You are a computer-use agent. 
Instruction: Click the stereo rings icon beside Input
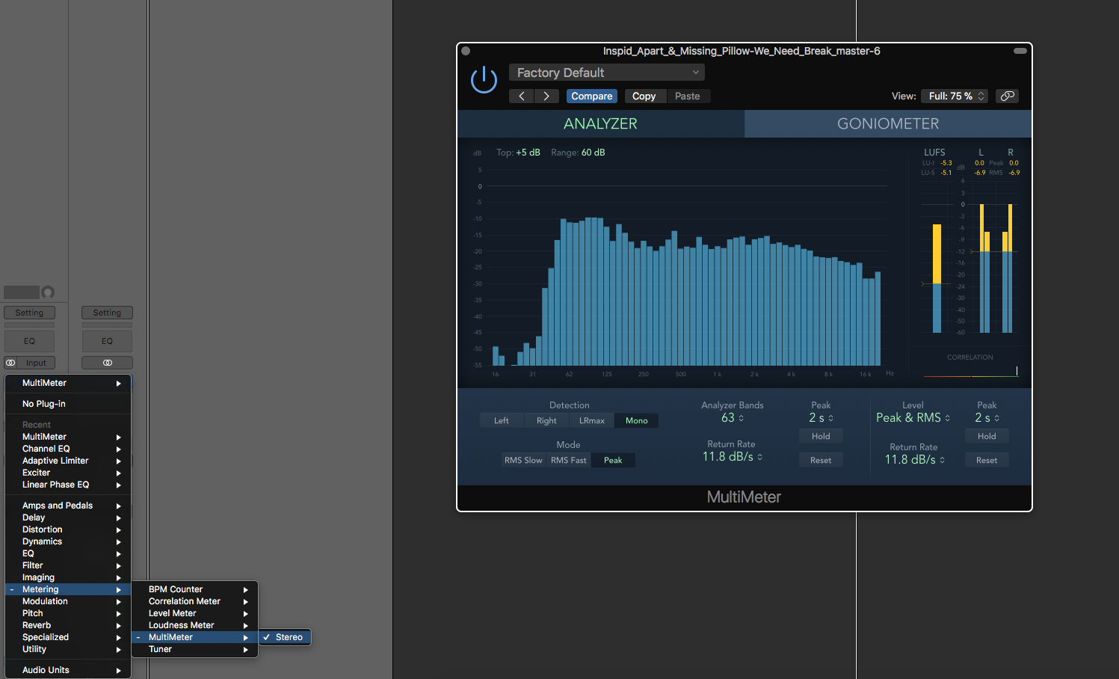click(10, 363)
